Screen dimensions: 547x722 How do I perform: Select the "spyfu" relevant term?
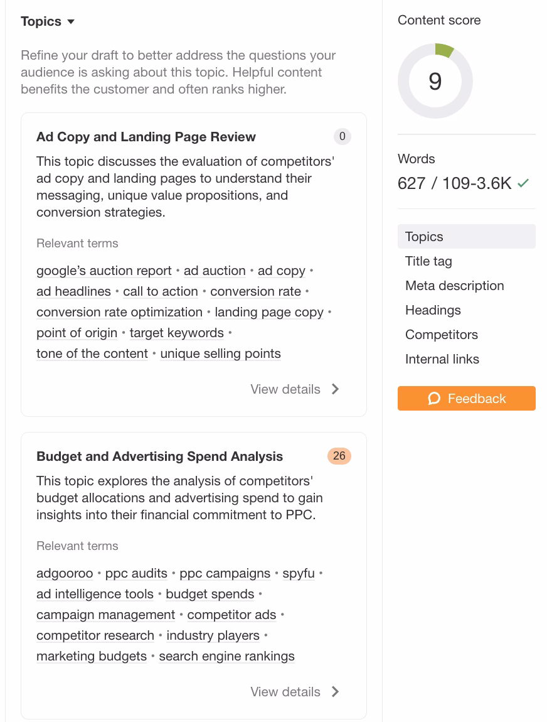coord(299,573)
